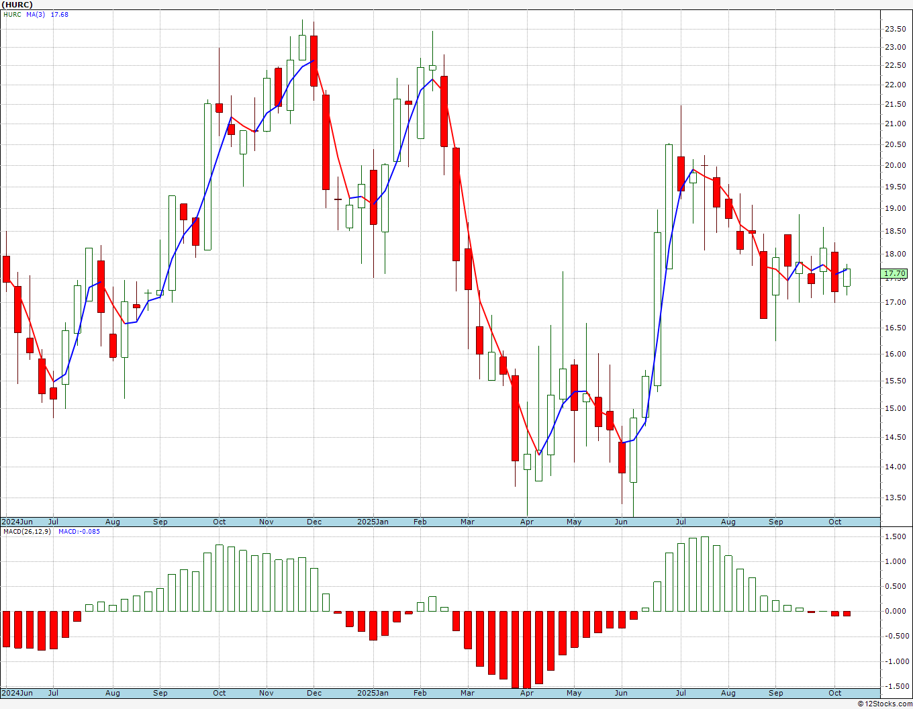Click the 17.68 moving average value
Image resolution: width=913 pixels, height=709 pixels.
click(x=60, y=14)
